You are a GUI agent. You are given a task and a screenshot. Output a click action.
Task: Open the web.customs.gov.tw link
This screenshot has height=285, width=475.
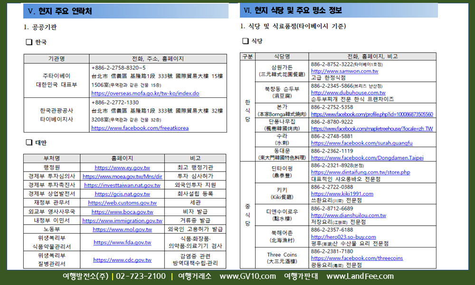pyautogui.click(x=122, y=203)
